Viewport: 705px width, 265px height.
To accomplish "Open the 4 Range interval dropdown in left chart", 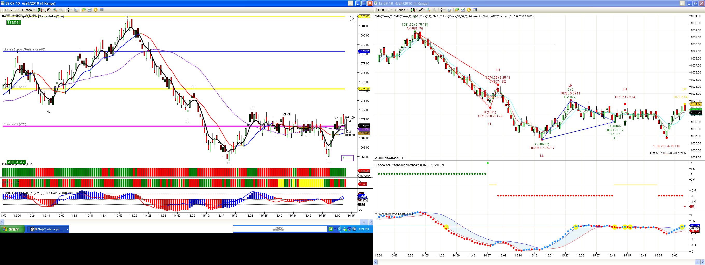I will click(x=28, y=10).
